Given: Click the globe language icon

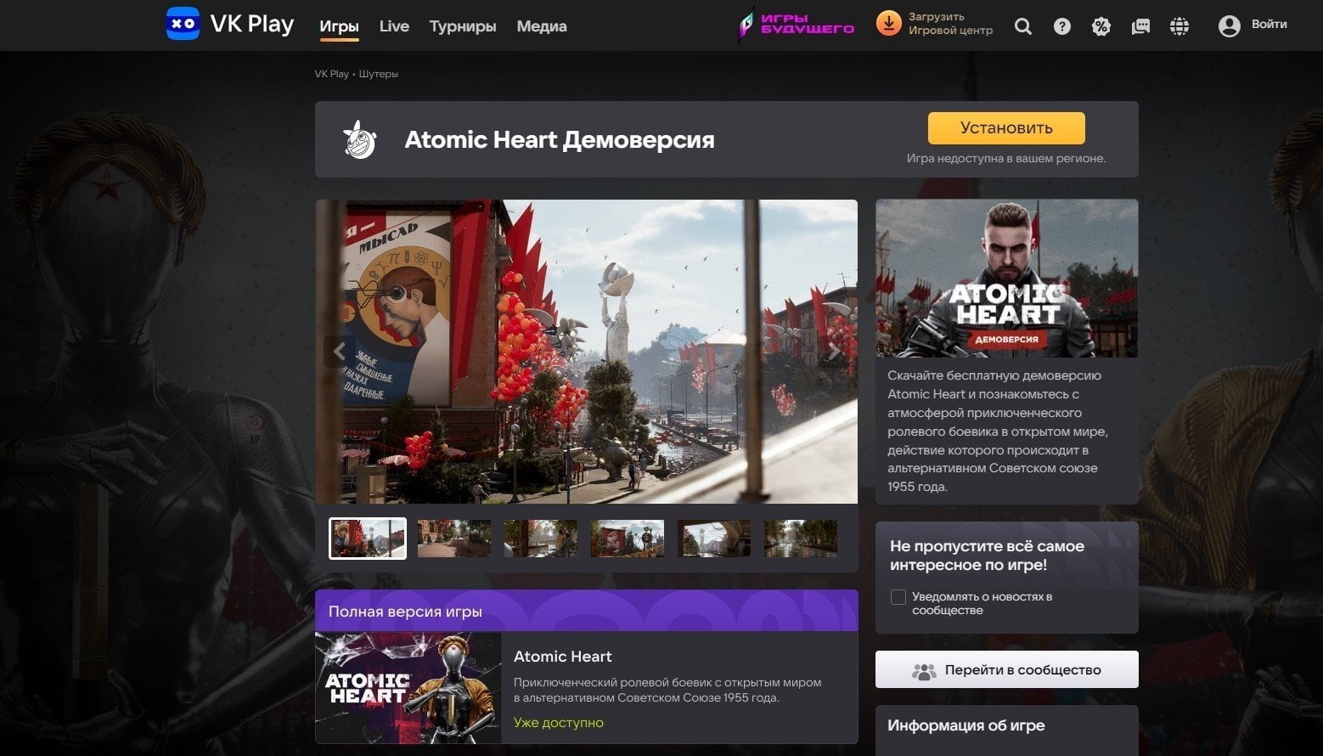Looking at the screenshot, I should 1179,26.
